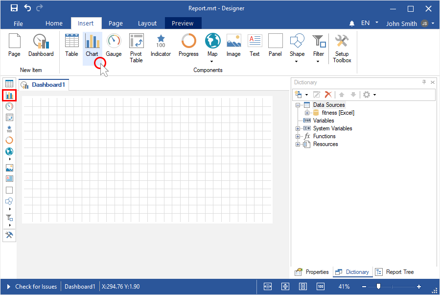Open the Map dropdown arrow
This screenshot has width=440, height=295.
(x=212, y=62)
